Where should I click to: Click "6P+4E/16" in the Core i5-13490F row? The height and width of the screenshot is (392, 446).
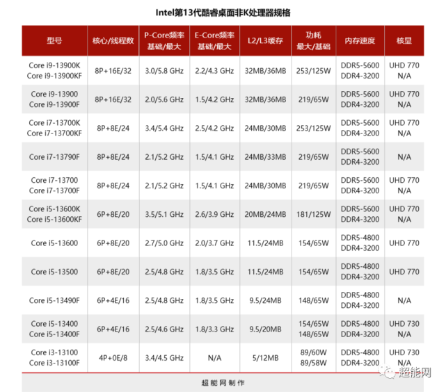click(x=113, y=300)
